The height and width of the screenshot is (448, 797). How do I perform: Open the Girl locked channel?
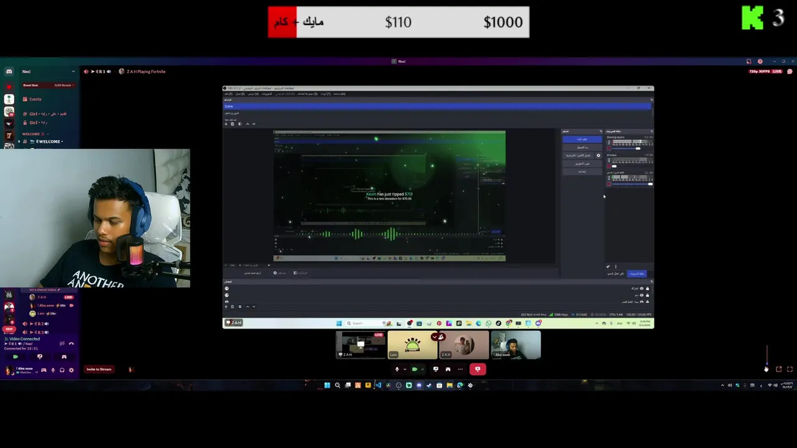coord(35,123)
